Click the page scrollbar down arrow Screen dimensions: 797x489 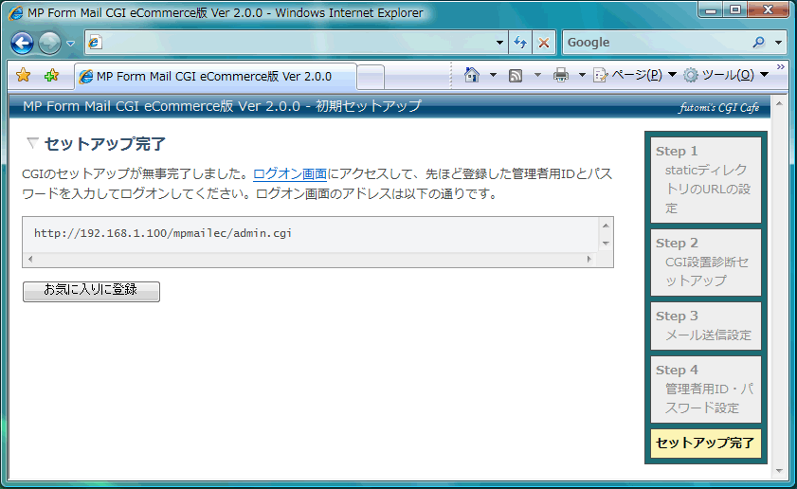point(779,471)
